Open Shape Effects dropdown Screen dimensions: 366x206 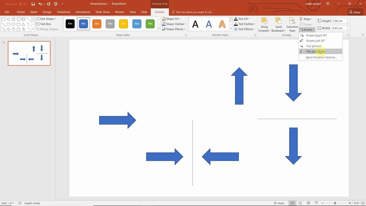pyautogui.click(x=174, y=29)
